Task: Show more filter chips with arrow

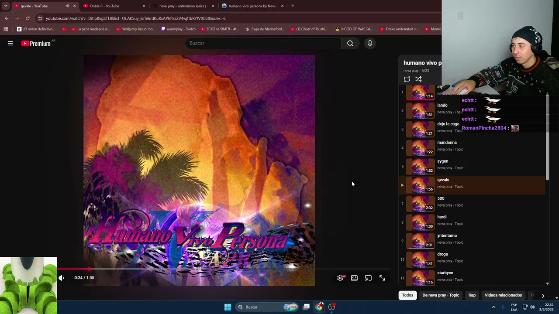Action: (x=543, y=296)
